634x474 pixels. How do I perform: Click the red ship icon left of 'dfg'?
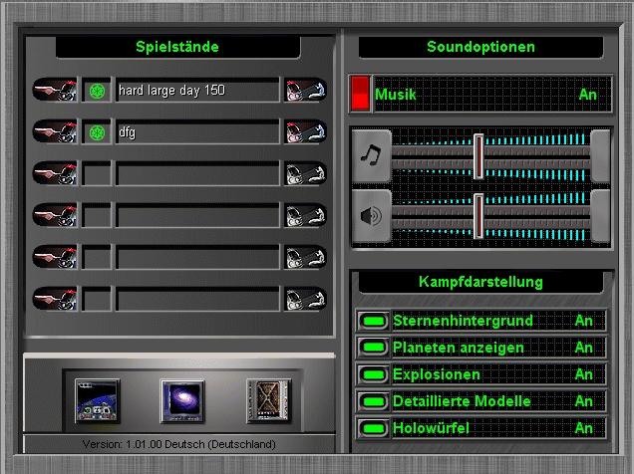(x=55, y=131)
